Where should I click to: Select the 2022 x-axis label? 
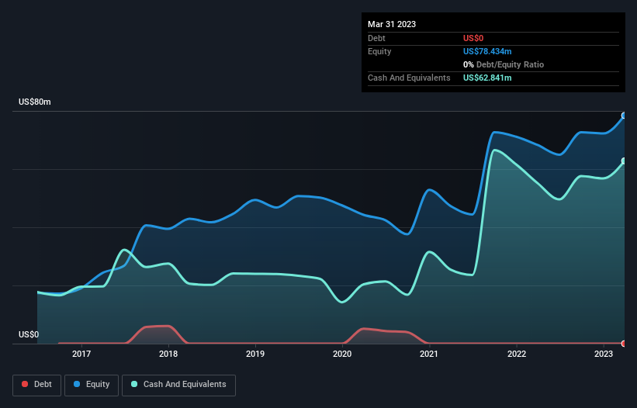pos(517,354)
